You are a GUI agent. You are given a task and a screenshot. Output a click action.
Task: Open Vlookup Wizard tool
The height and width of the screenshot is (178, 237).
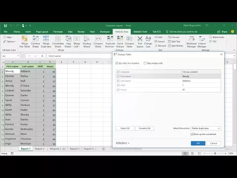87,42
